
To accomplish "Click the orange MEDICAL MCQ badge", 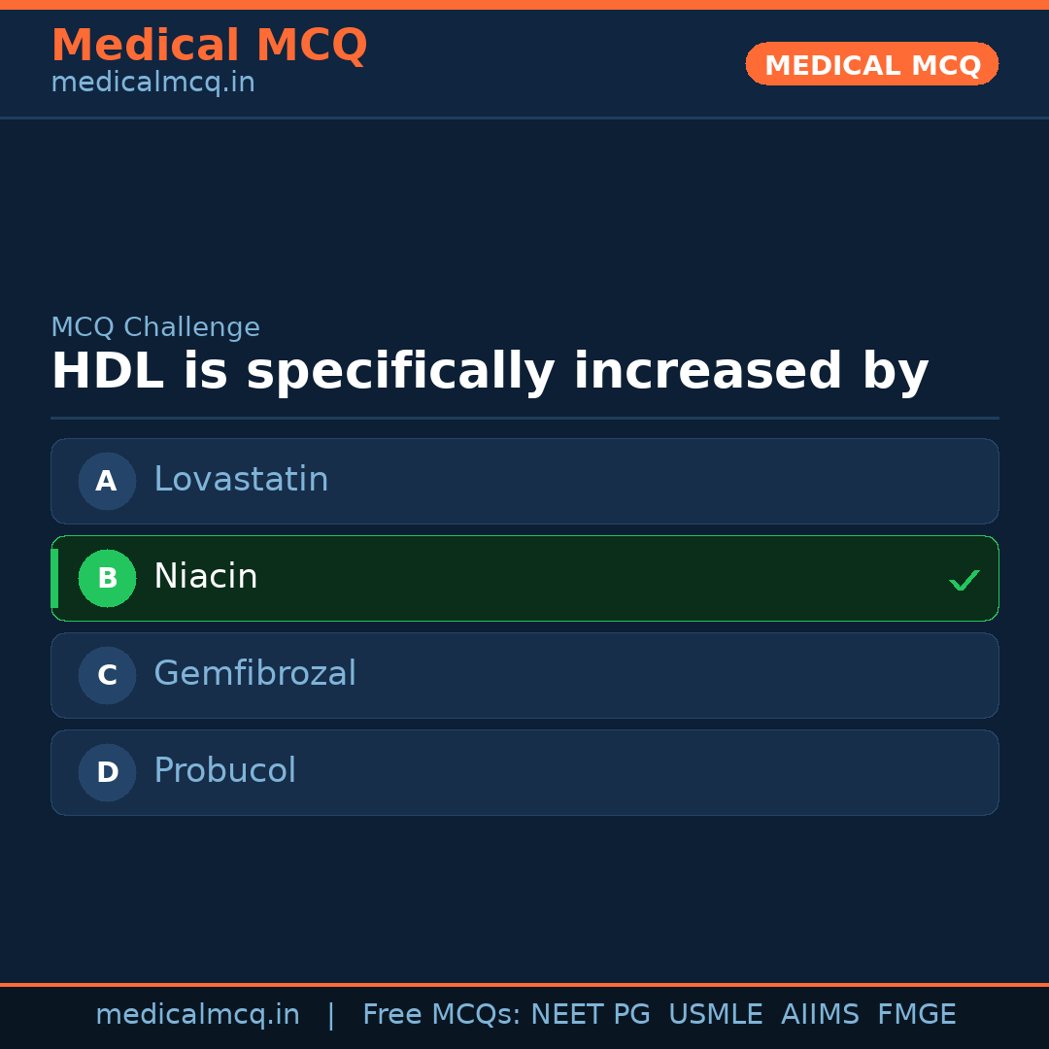I will tap(871, 64).
